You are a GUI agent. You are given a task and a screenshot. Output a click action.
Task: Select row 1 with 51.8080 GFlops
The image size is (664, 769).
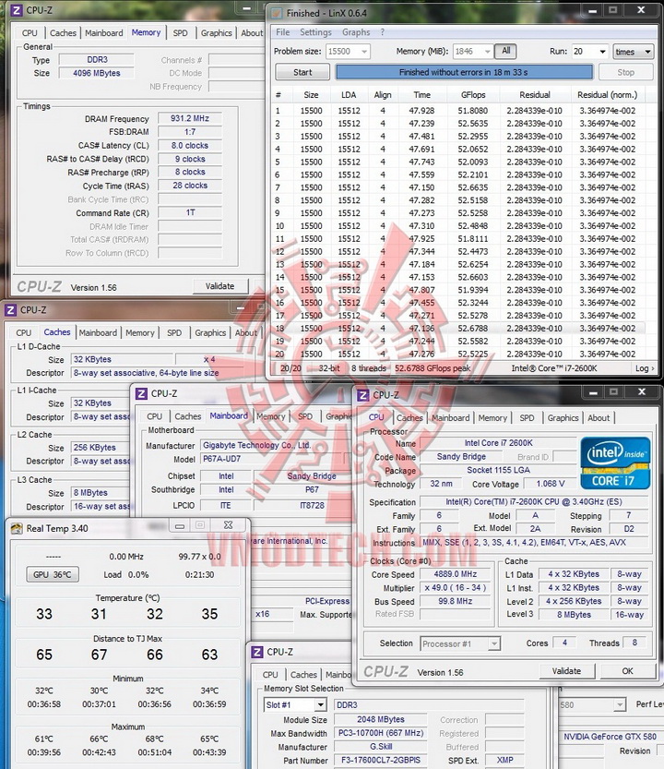(x=458, y=111)
